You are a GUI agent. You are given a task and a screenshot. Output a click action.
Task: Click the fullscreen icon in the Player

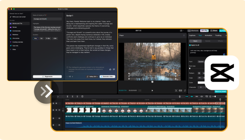pos(184,90)
